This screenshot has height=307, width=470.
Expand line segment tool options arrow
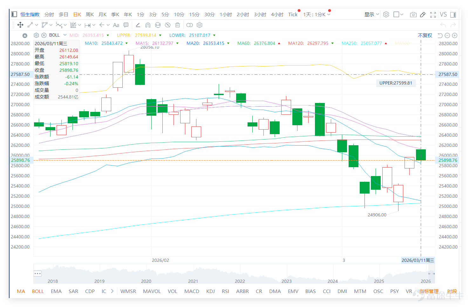point(37,25)
